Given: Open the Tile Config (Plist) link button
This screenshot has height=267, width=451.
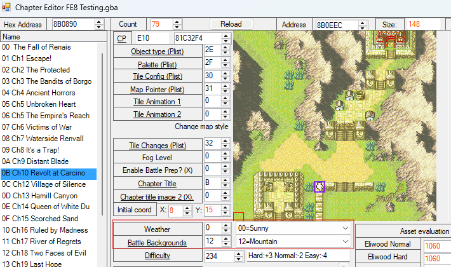Looking at the screenshot, I should click(x=158, y=76).
